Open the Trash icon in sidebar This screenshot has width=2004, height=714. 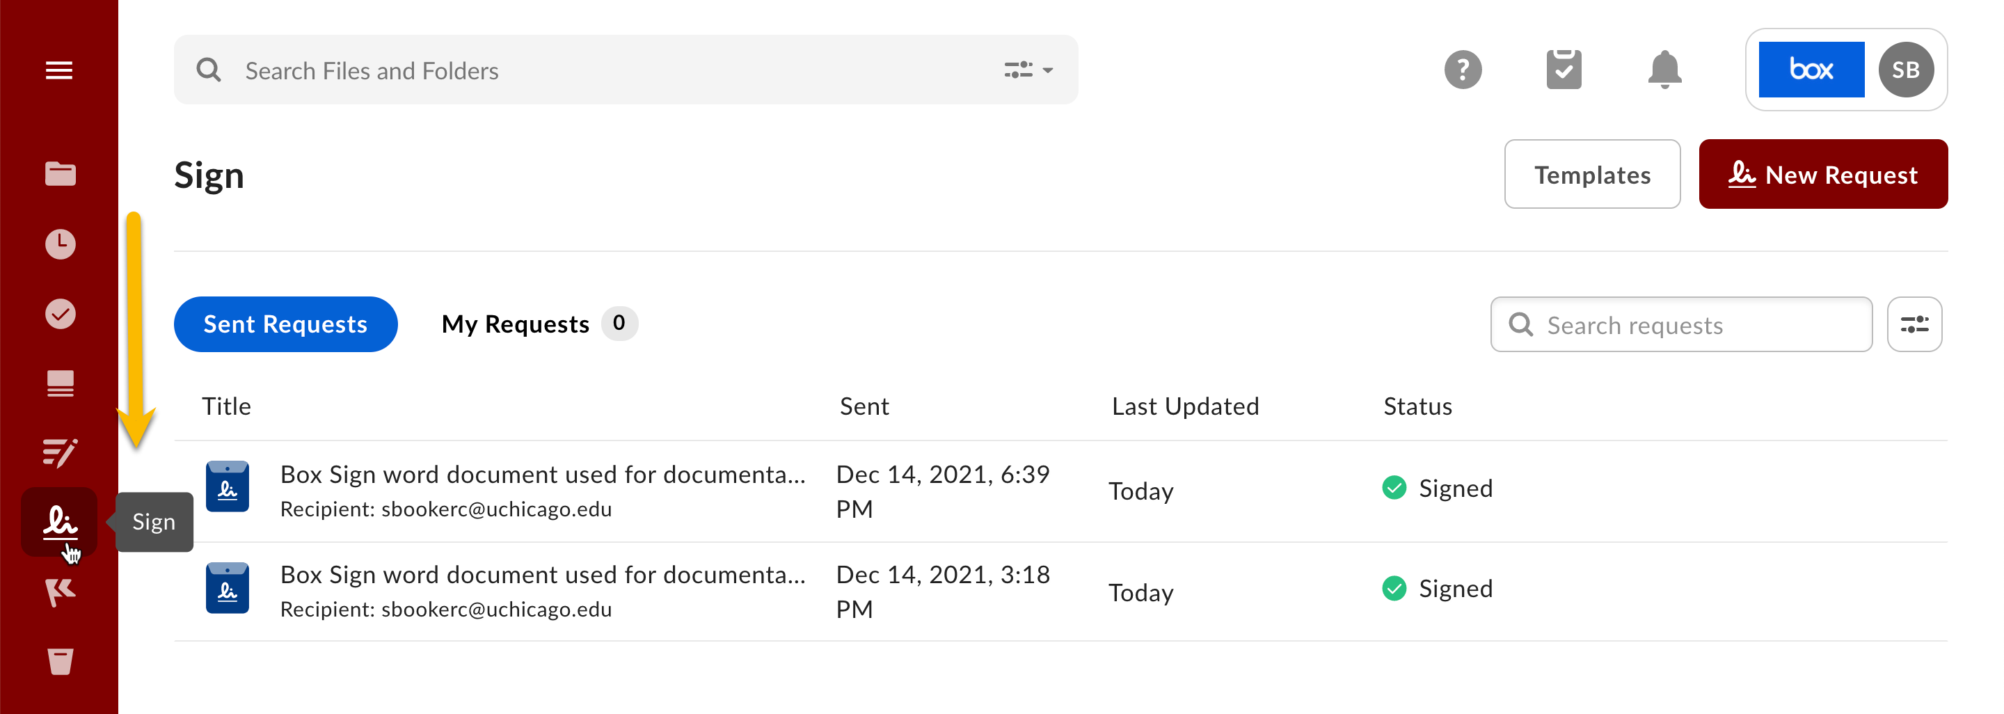[x=60, y=662]
